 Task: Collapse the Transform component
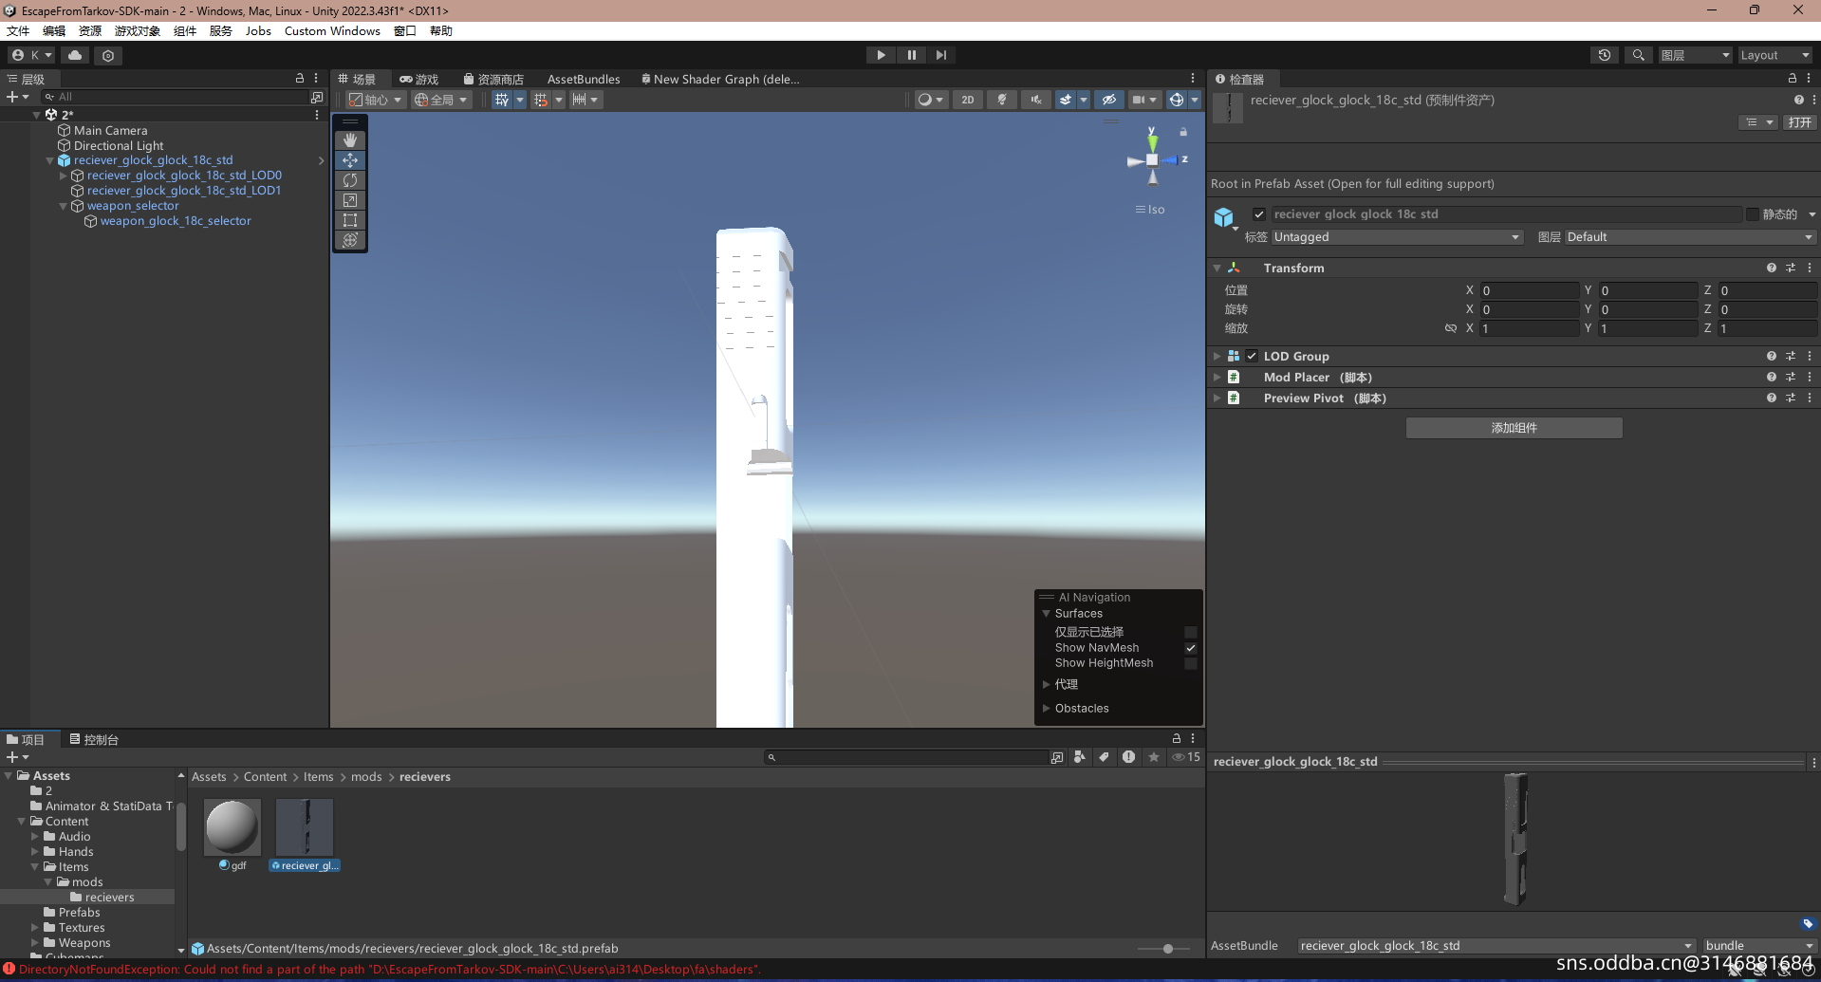(x=1217, y=268)
